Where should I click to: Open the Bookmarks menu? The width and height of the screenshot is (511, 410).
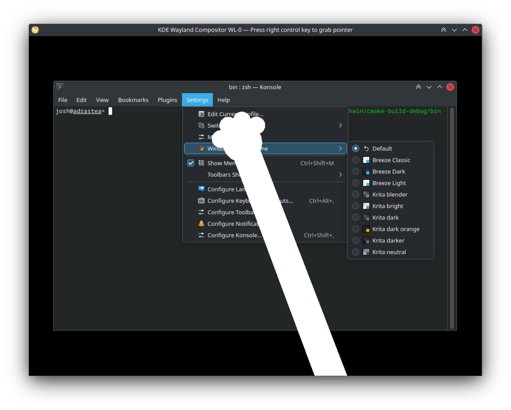pos(133,100)
